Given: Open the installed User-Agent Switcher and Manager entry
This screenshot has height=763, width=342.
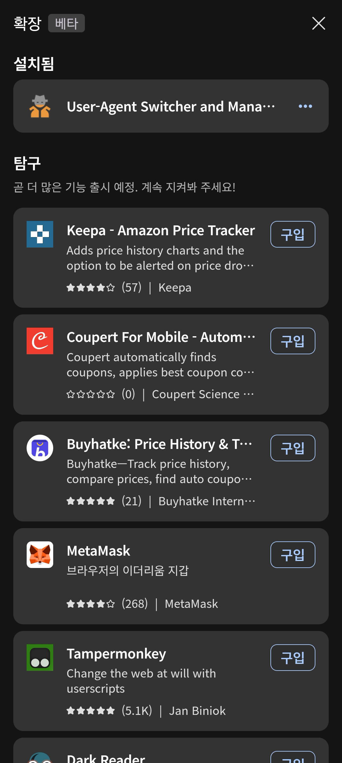Looking at the screenshot, I should pyautogui.click(x=171, y=107).
